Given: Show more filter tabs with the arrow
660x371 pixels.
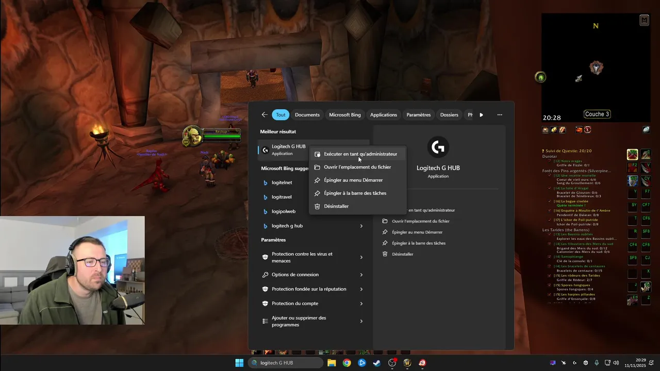Looking at the screenshot, I should 481,115.
